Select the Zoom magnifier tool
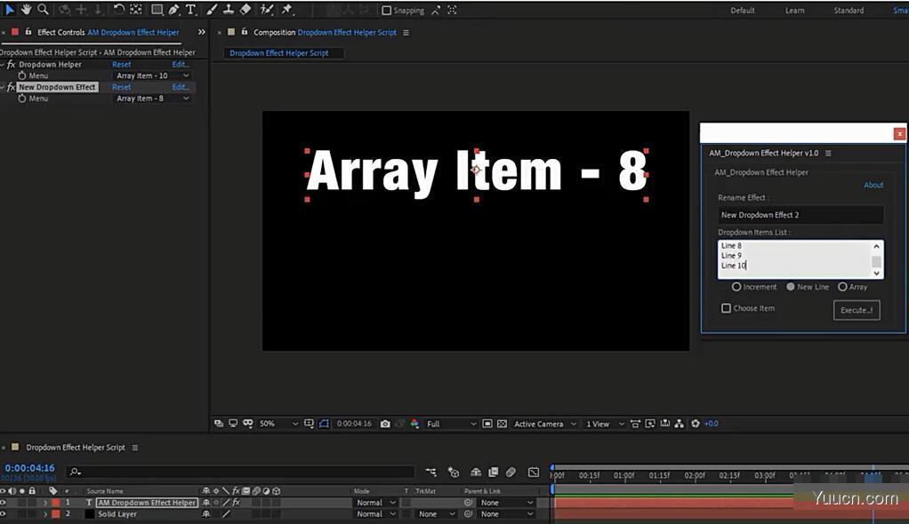909x524 pixels. (x=43, y=9)
